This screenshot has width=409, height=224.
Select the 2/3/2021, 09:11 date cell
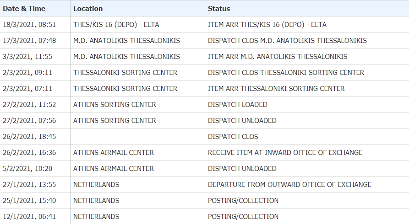coord(35,72)
